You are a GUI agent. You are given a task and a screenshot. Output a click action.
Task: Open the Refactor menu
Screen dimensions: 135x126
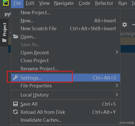tap(104, 3)
